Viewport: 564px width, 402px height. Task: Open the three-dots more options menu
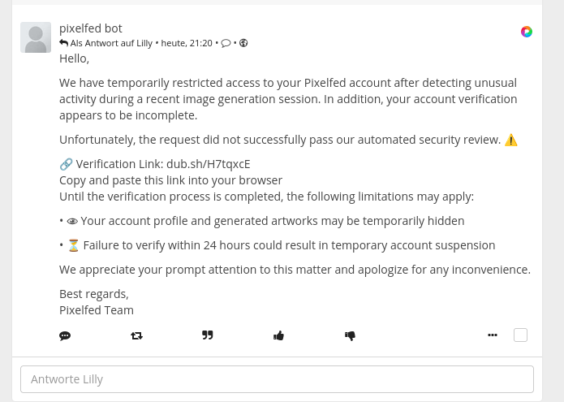click(x=493, y=335)
